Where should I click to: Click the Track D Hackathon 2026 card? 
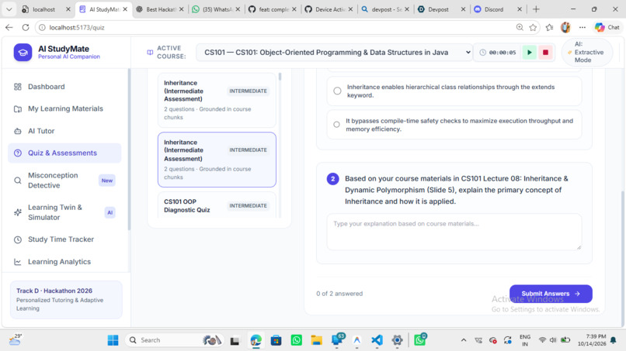point(66,300)
